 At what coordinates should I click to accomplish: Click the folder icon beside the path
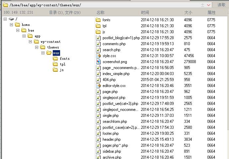click(5, 5)
